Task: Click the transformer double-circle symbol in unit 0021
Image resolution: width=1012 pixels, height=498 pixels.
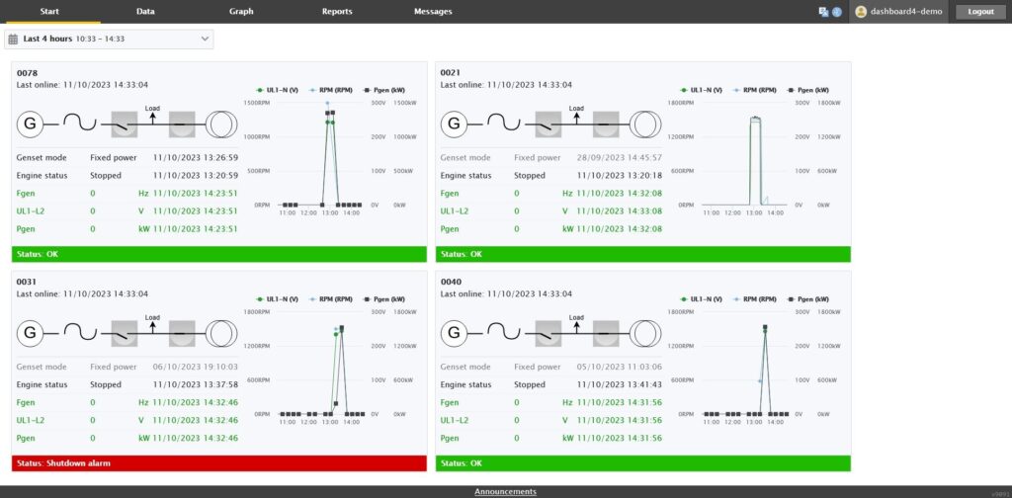Action: click(646, 124)
